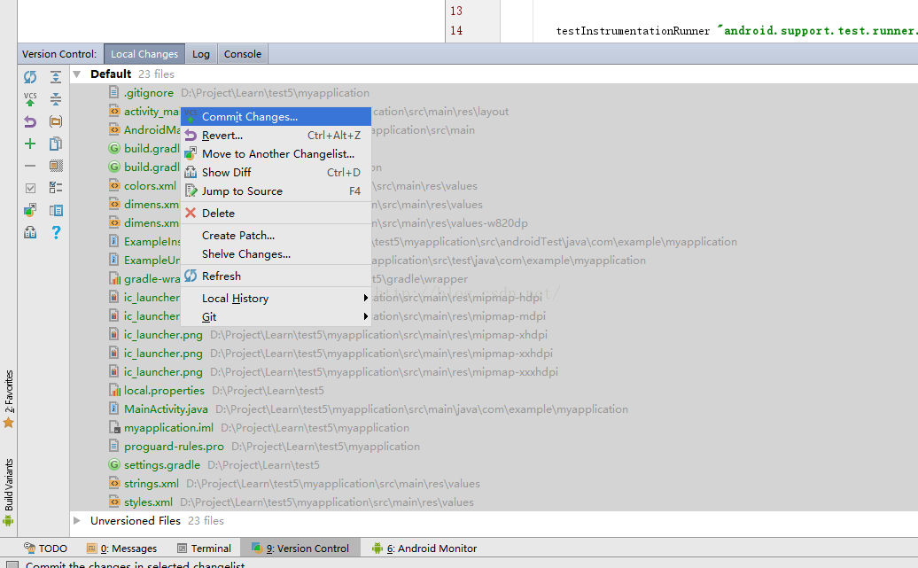Screen dimensions: 918x568
Task: Click the VCS Commit Changes toolbar icon
Action: point(30,99)
